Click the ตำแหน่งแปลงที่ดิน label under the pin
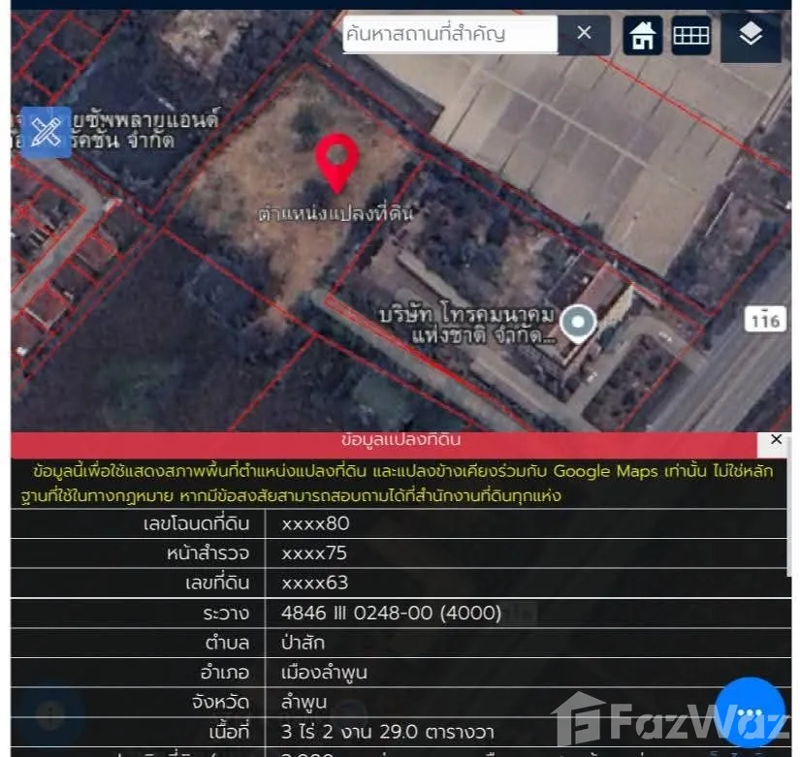 pos(335,213)
